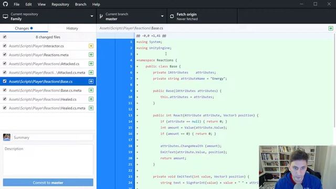Uncheck the Base.cs.meta file checkbox
This screenshot has height=189, width=336.
pyautogui.click(x=5, y=90)
